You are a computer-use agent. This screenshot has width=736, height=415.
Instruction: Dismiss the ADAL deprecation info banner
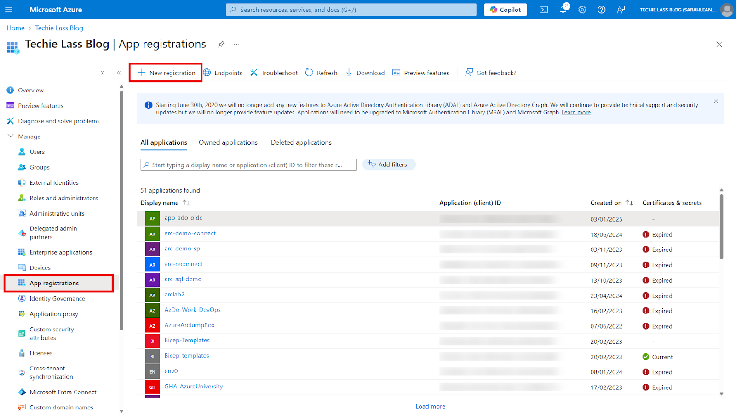click(x=716, y=101)
